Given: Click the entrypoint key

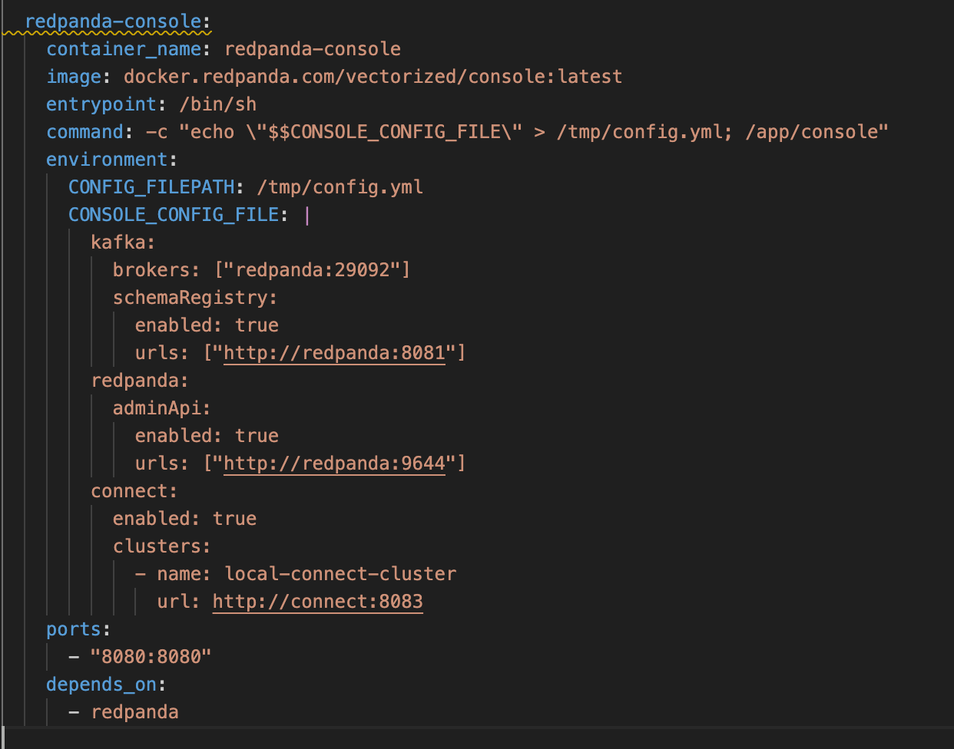Looking at the screenshot, I should (x=101, y=104).
